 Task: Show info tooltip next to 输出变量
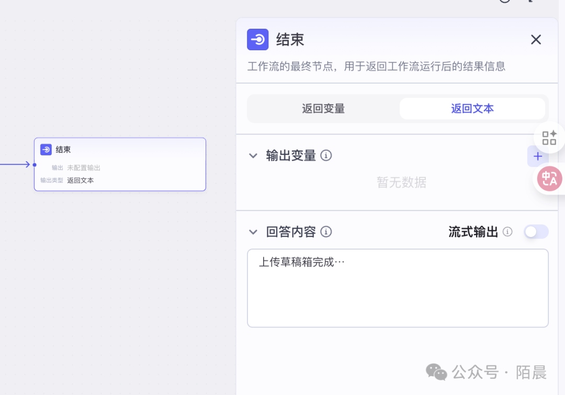click(326, 155)
